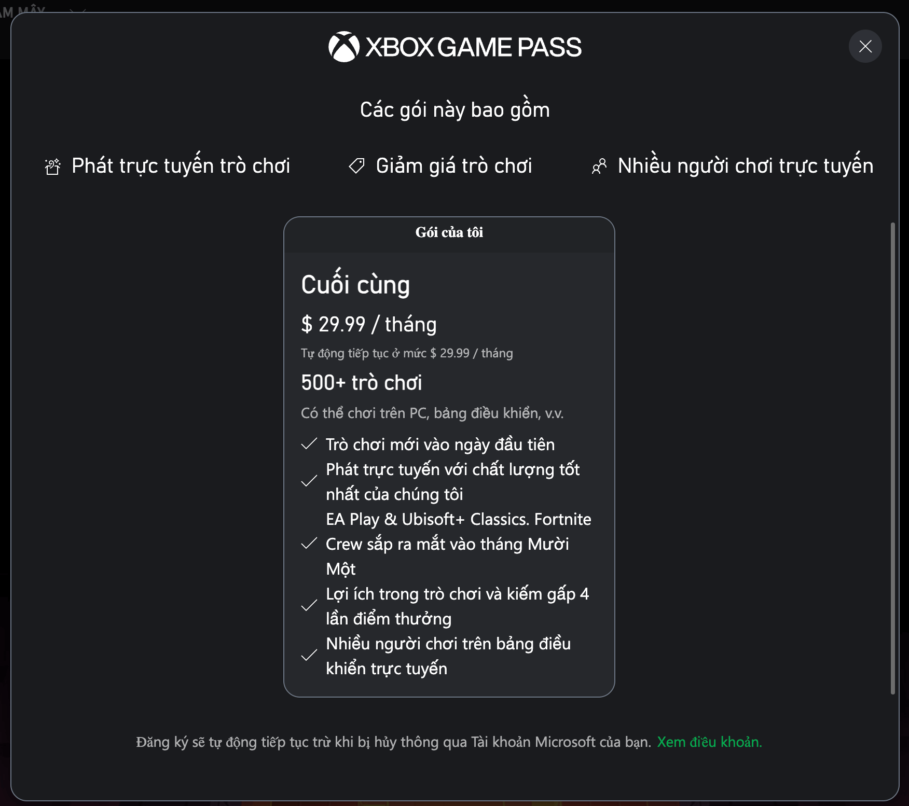
Task: Click the "$ 29.99 / tháng" price
Action: tap(369, 325)
